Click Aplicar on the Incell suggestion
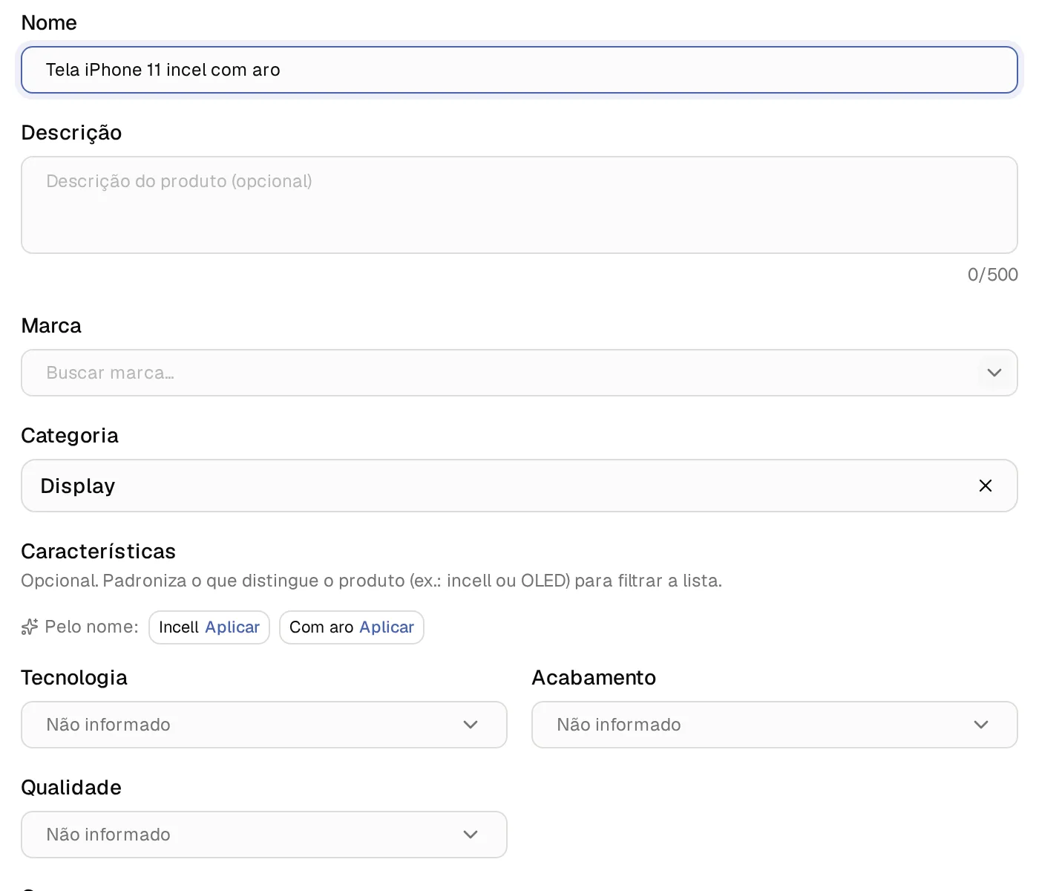Viewport: 1039px width, 891px height. 232,627
